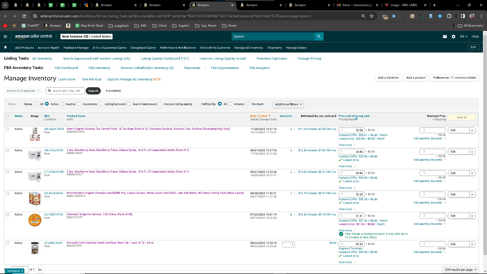This screenshot has width=487, height=274.
Task: Check the box for SKU QE-EGJ8-0OAC
Action: pyautogui.click(x=8, y=193)
